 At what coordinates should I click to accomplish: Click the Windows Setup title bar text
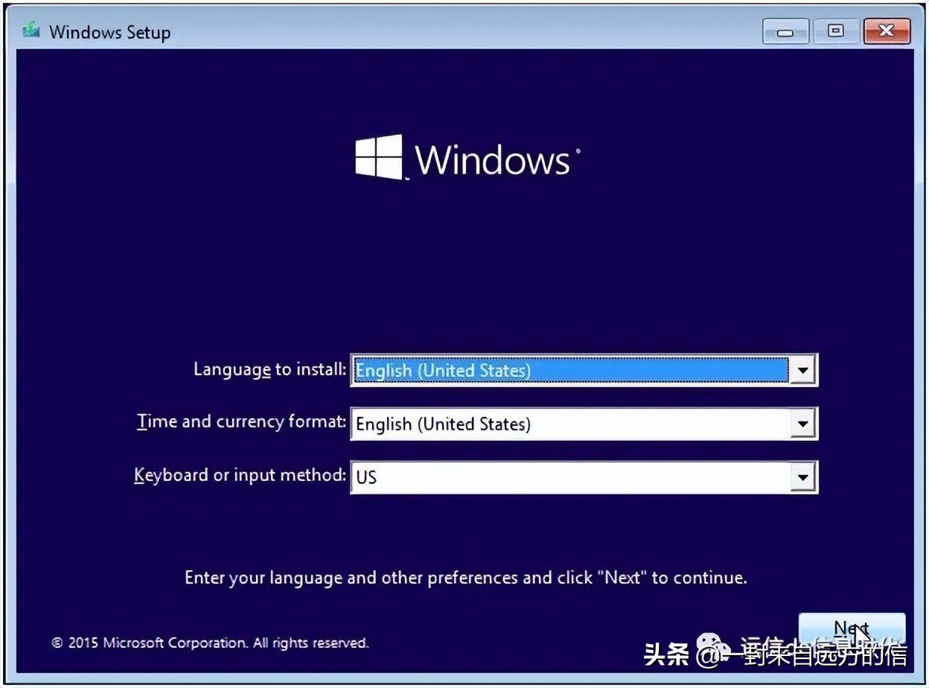(109, 31)
